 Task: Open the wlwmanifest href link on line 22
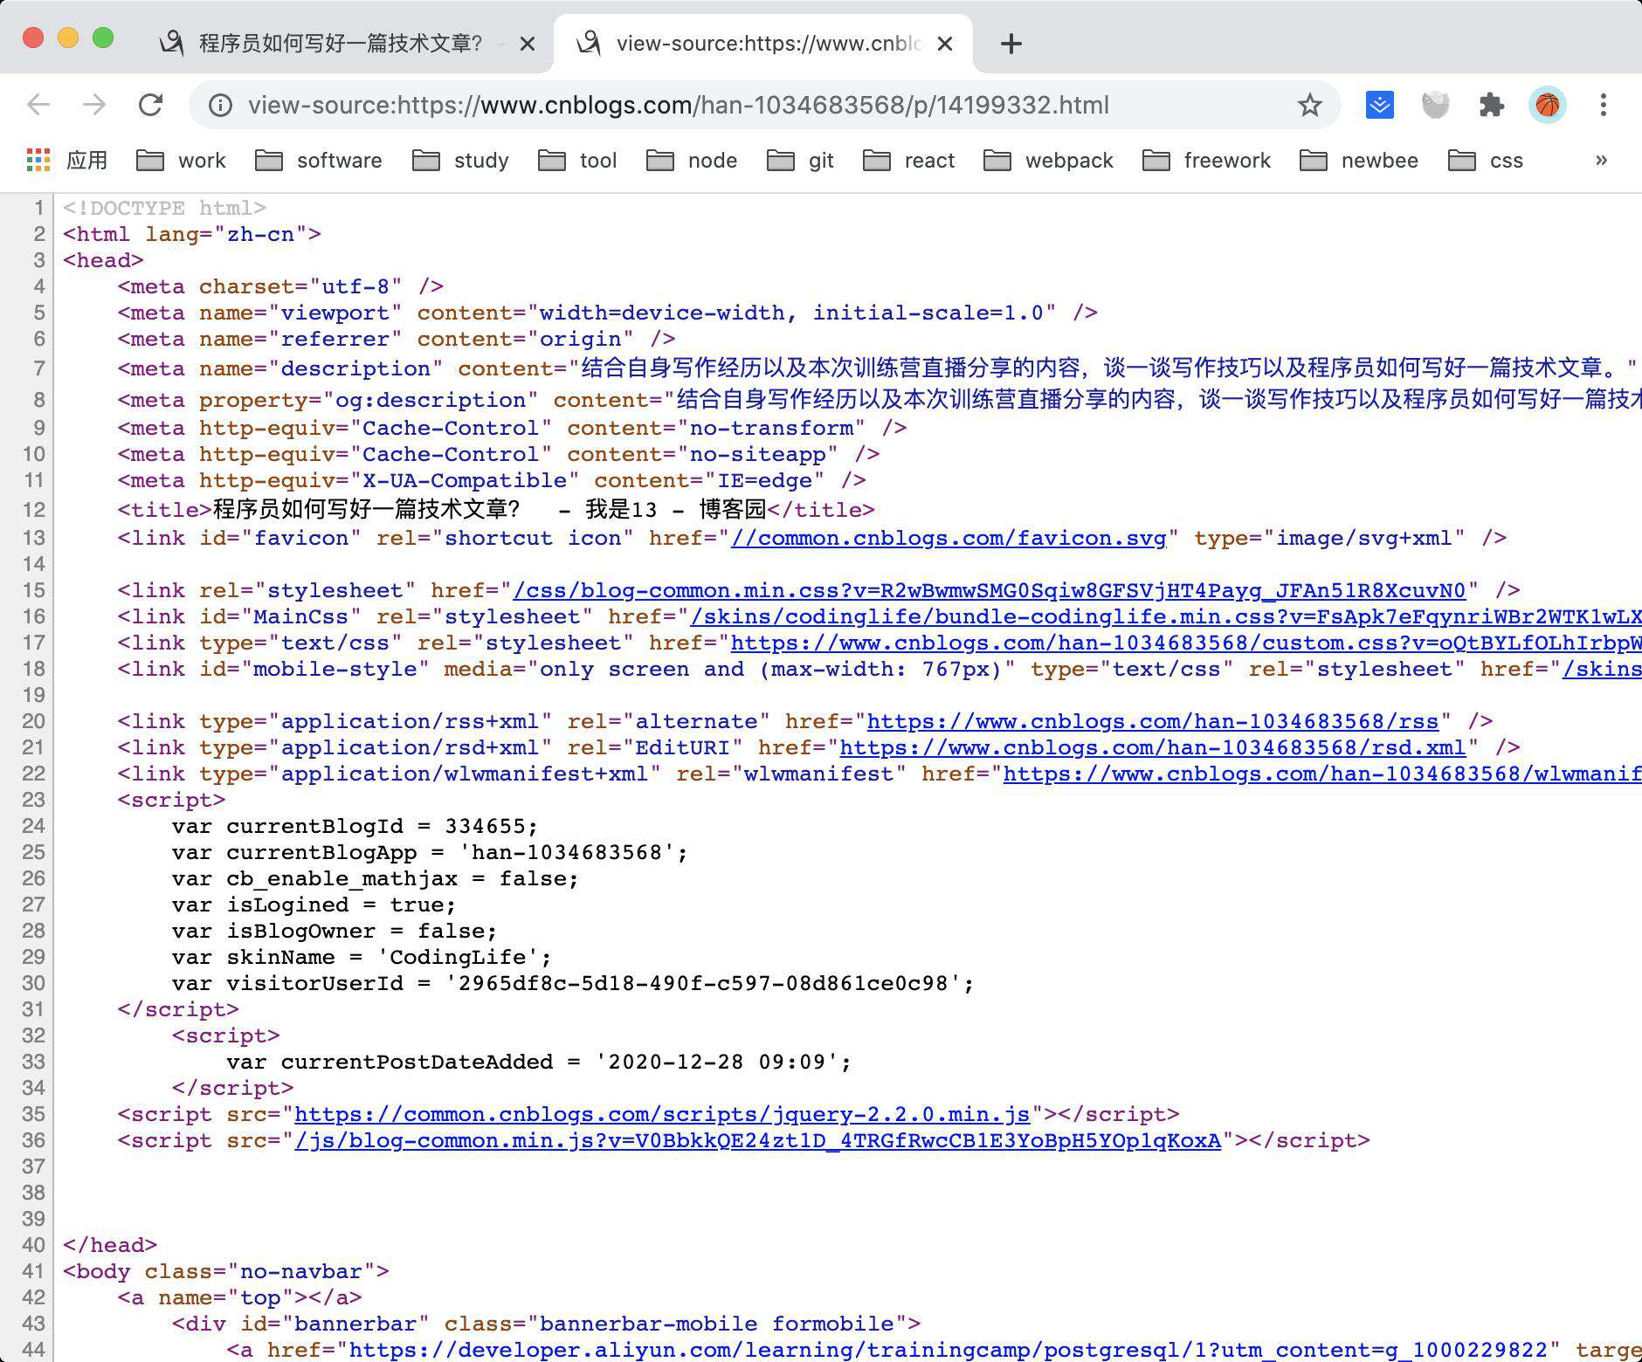(x=1322, y=774)
